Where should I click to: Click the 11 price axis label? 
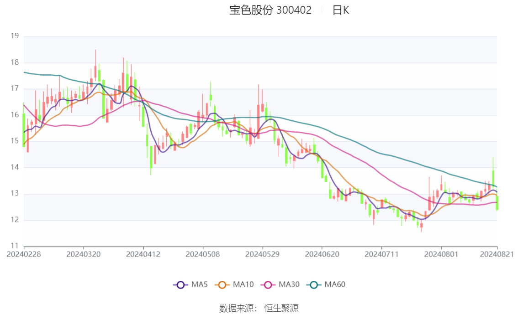click(x=15, y=246)
